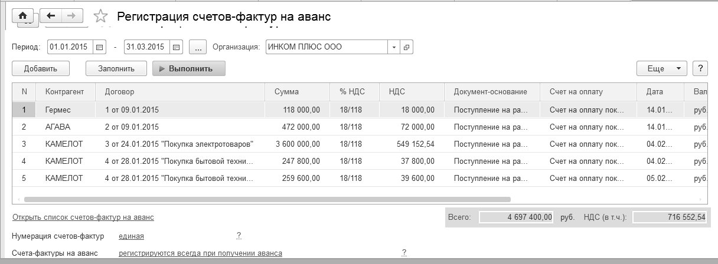Add the form to favorites star
718x264 pixels.
click(x=101, y=16)
